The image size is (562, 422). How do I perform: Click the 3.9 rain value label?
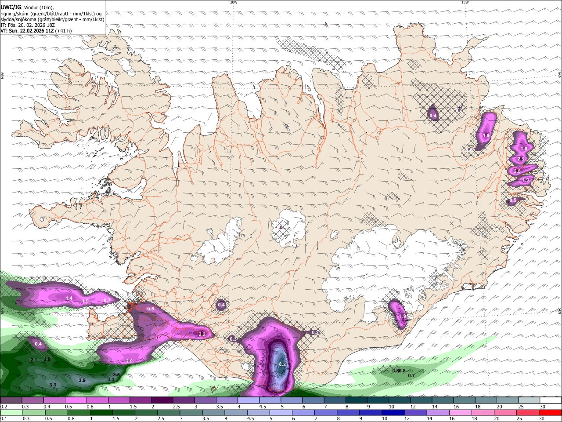(82, 380)
